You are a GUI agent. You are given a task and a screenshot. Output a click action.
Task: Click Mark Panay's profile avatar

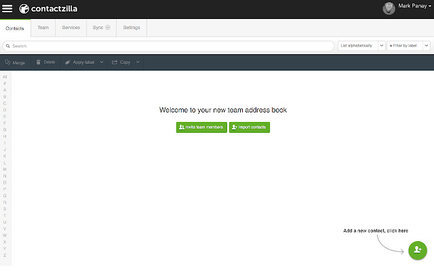[x=389, y=8]
